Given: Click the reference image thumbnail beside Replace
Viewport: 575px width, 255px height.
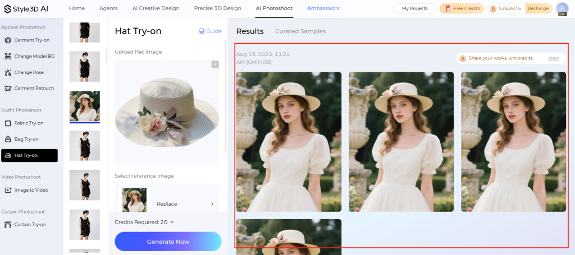Looking at the screenshot, I should click(135, 200).
